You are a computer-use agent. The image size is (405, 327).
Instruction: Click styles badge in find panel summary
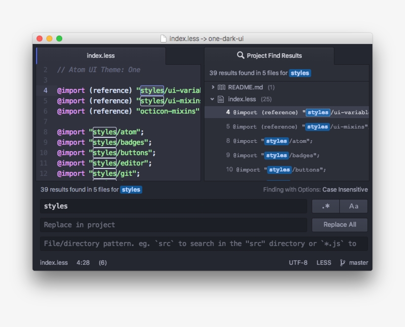(131, 190)
